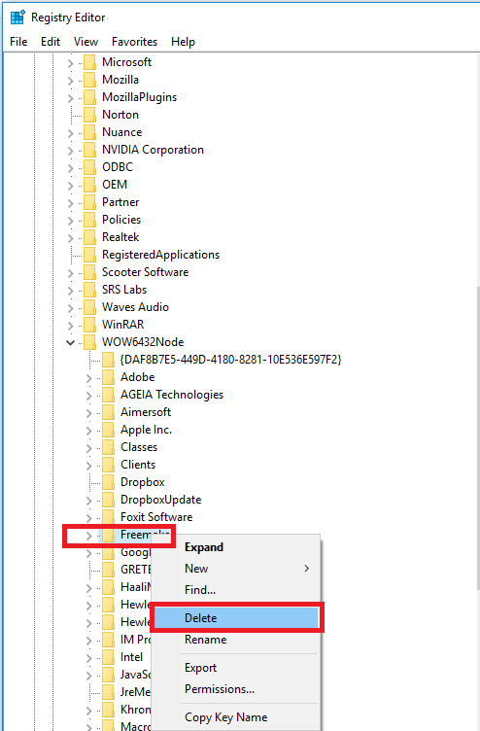Screen dimensions: 480x731
Task: Expand the Adobe key
Action: pyautogui.click(x=88, y=377)
